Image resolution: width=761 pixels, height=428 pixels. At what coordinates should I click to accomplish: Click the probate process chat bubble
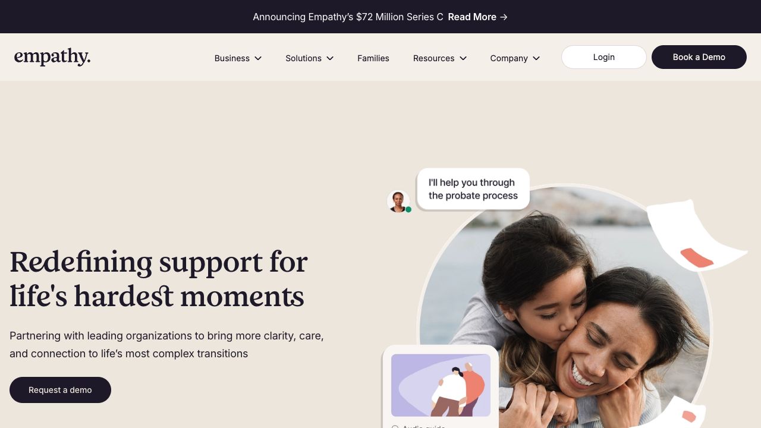473,189
